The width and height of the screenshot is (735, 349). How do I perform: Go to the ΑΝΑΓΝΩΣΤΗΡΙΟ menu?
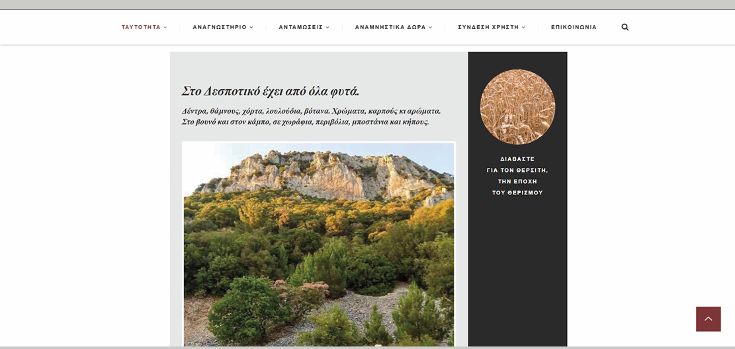click(x=220, y=27)
